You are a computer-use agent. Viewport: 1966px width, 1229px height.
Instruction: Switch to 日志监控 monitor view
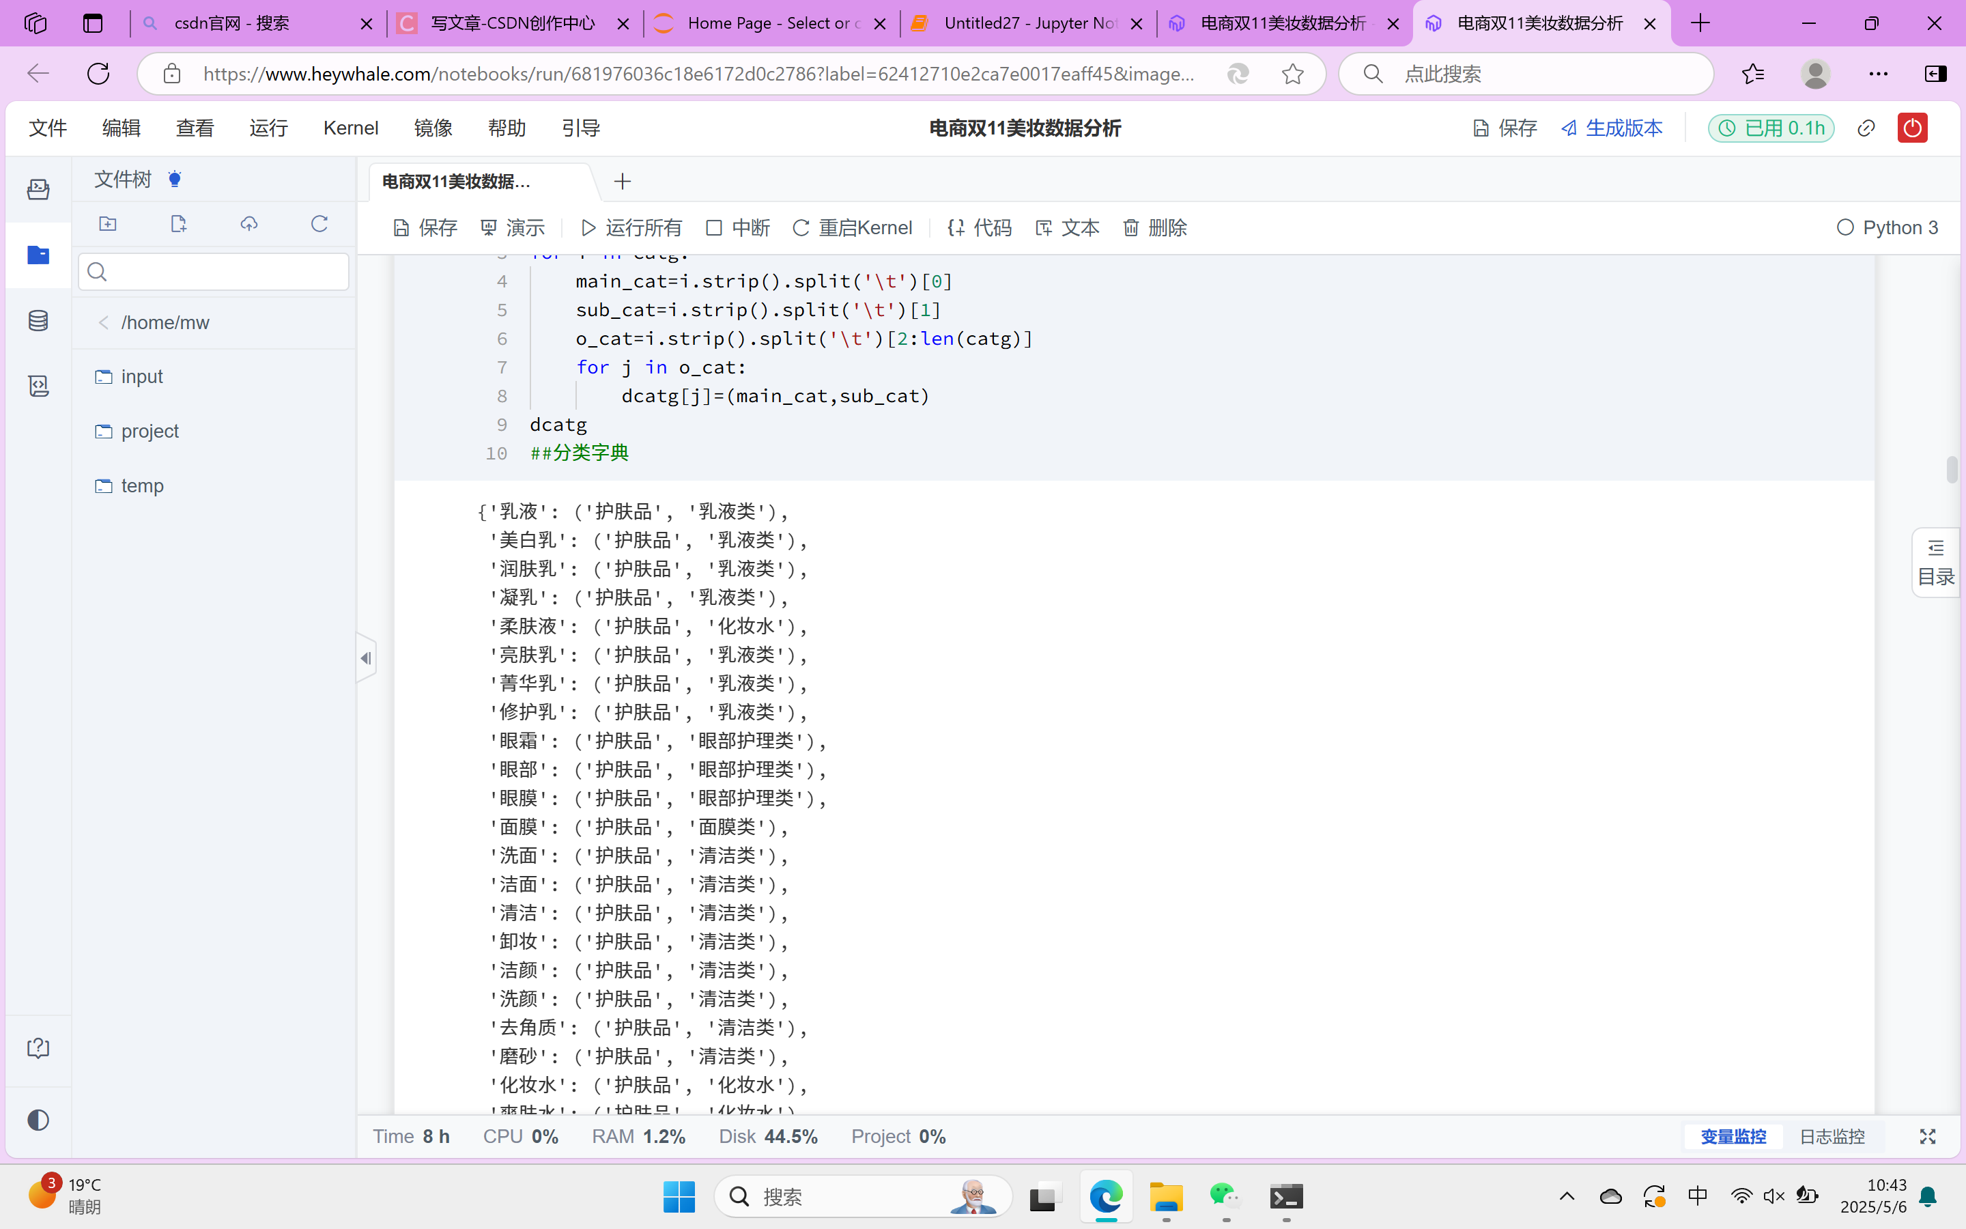(1832, 1136)
